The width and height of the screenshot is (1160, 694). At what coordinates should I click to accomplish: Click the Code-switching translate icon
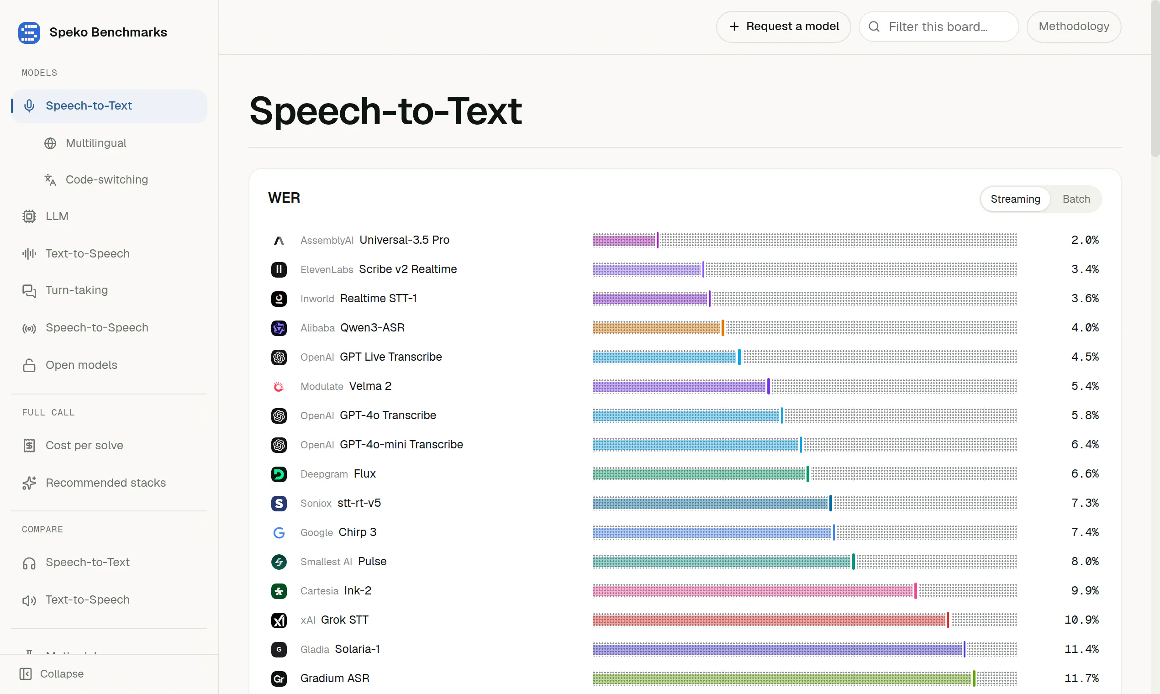(x=50, y=179)
